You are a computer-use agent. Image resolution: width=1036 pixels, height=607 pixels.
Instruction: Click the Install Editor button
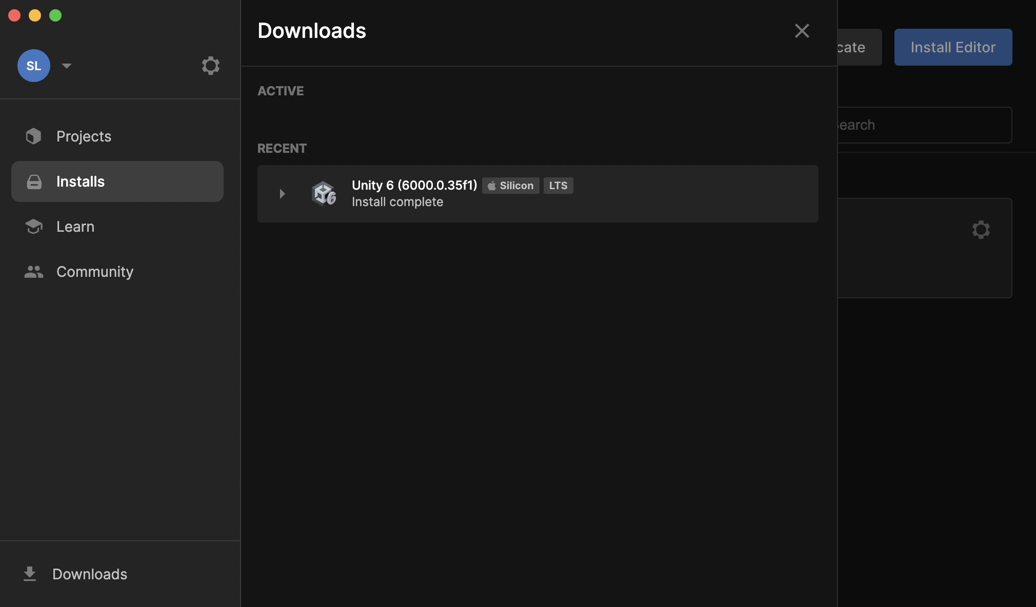pos(953,47)
